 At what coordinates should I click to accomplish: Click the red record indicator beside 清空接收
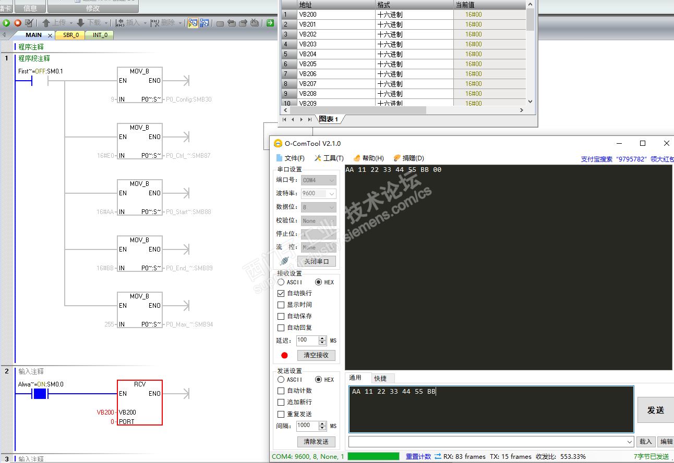click(x=284, y=355)
